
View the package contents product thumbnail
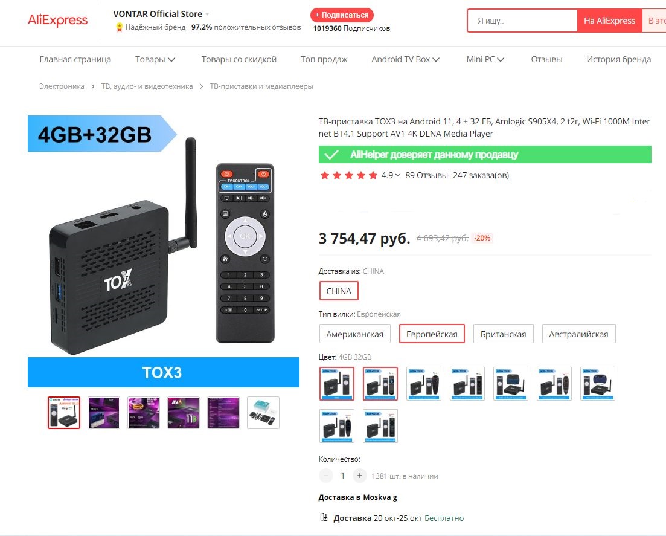[263, 413]
